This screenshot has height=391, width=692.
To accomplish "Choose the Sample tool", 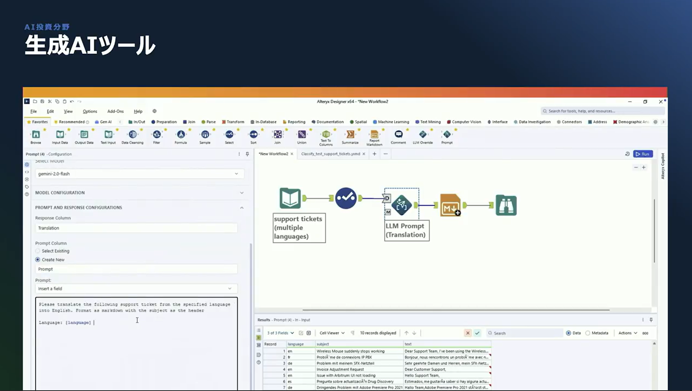I will 205,137.
